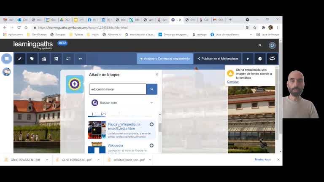
Task: Bookmark the page with the star icon
Action: pos(254,27)
